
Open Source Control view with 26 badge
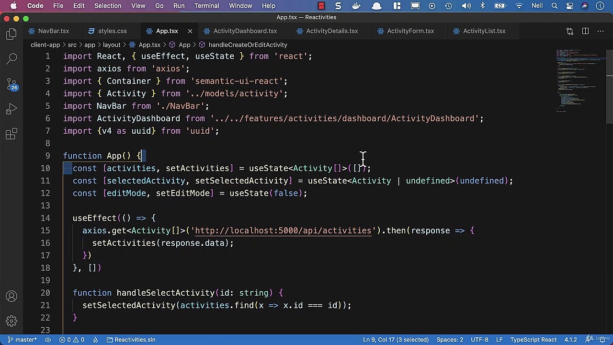(11, 84)
